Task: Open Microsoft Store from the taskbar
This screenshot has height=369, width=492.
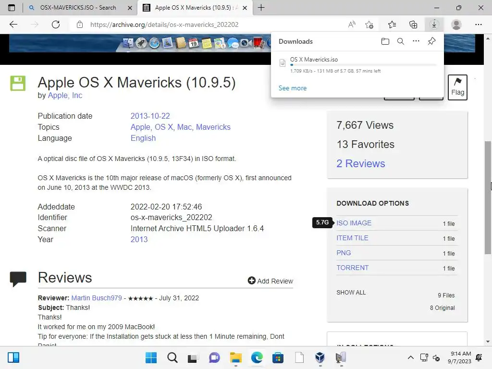Action: tap(278, 357)
